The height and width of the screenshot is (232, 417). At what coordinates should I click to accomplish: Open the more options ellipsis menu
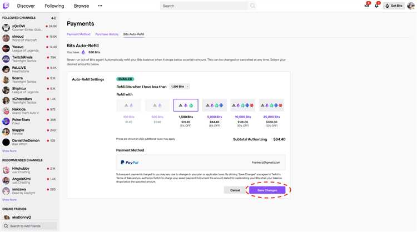click(x=100, y=6)
